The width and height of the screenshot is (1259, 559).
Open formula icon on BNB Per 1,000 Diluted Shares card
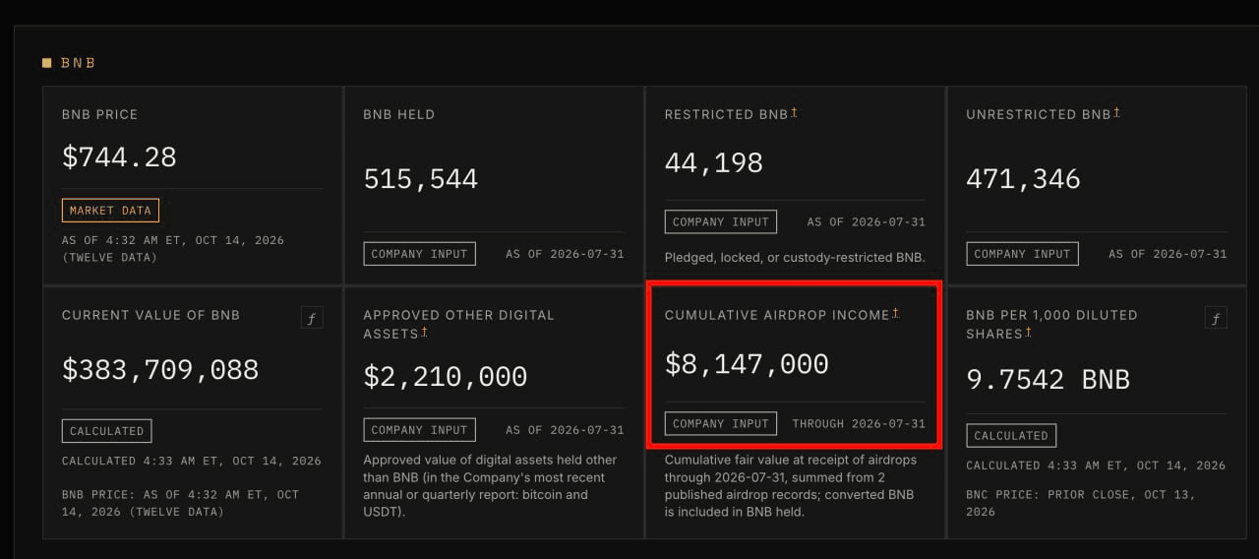tap(1216, 317)
